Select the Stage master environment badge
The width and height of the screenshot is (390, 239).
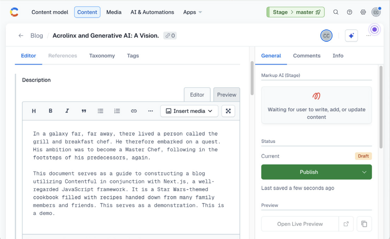click(295, 12)
